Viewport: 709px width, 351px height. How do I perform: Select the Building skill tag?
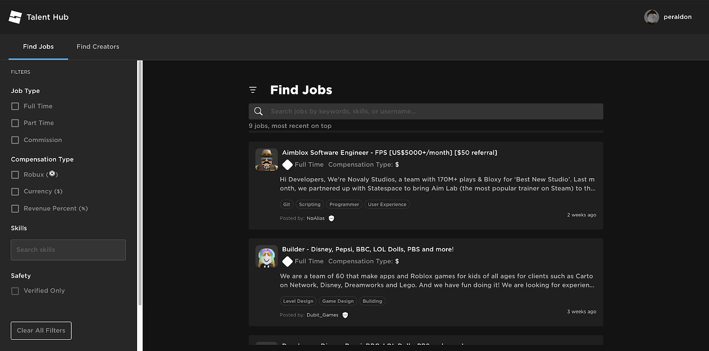tap(372, 301)
